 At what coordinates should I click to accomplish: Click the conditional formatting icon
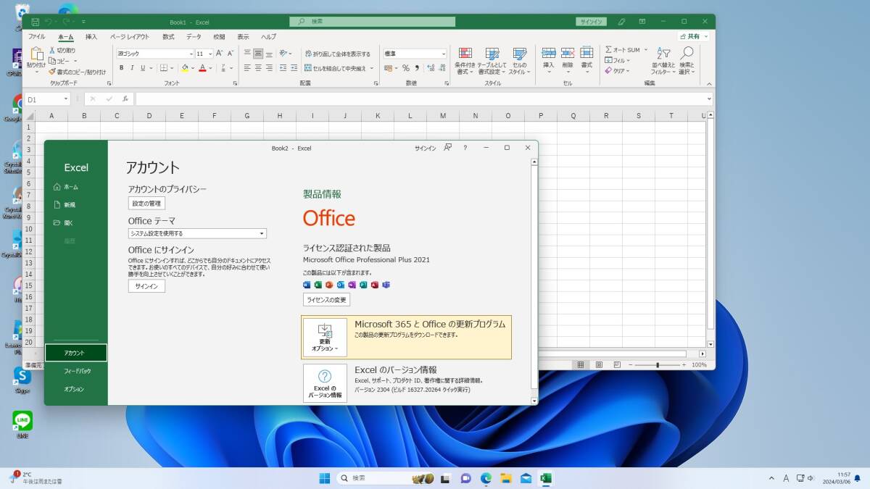[x=465, y=54]
